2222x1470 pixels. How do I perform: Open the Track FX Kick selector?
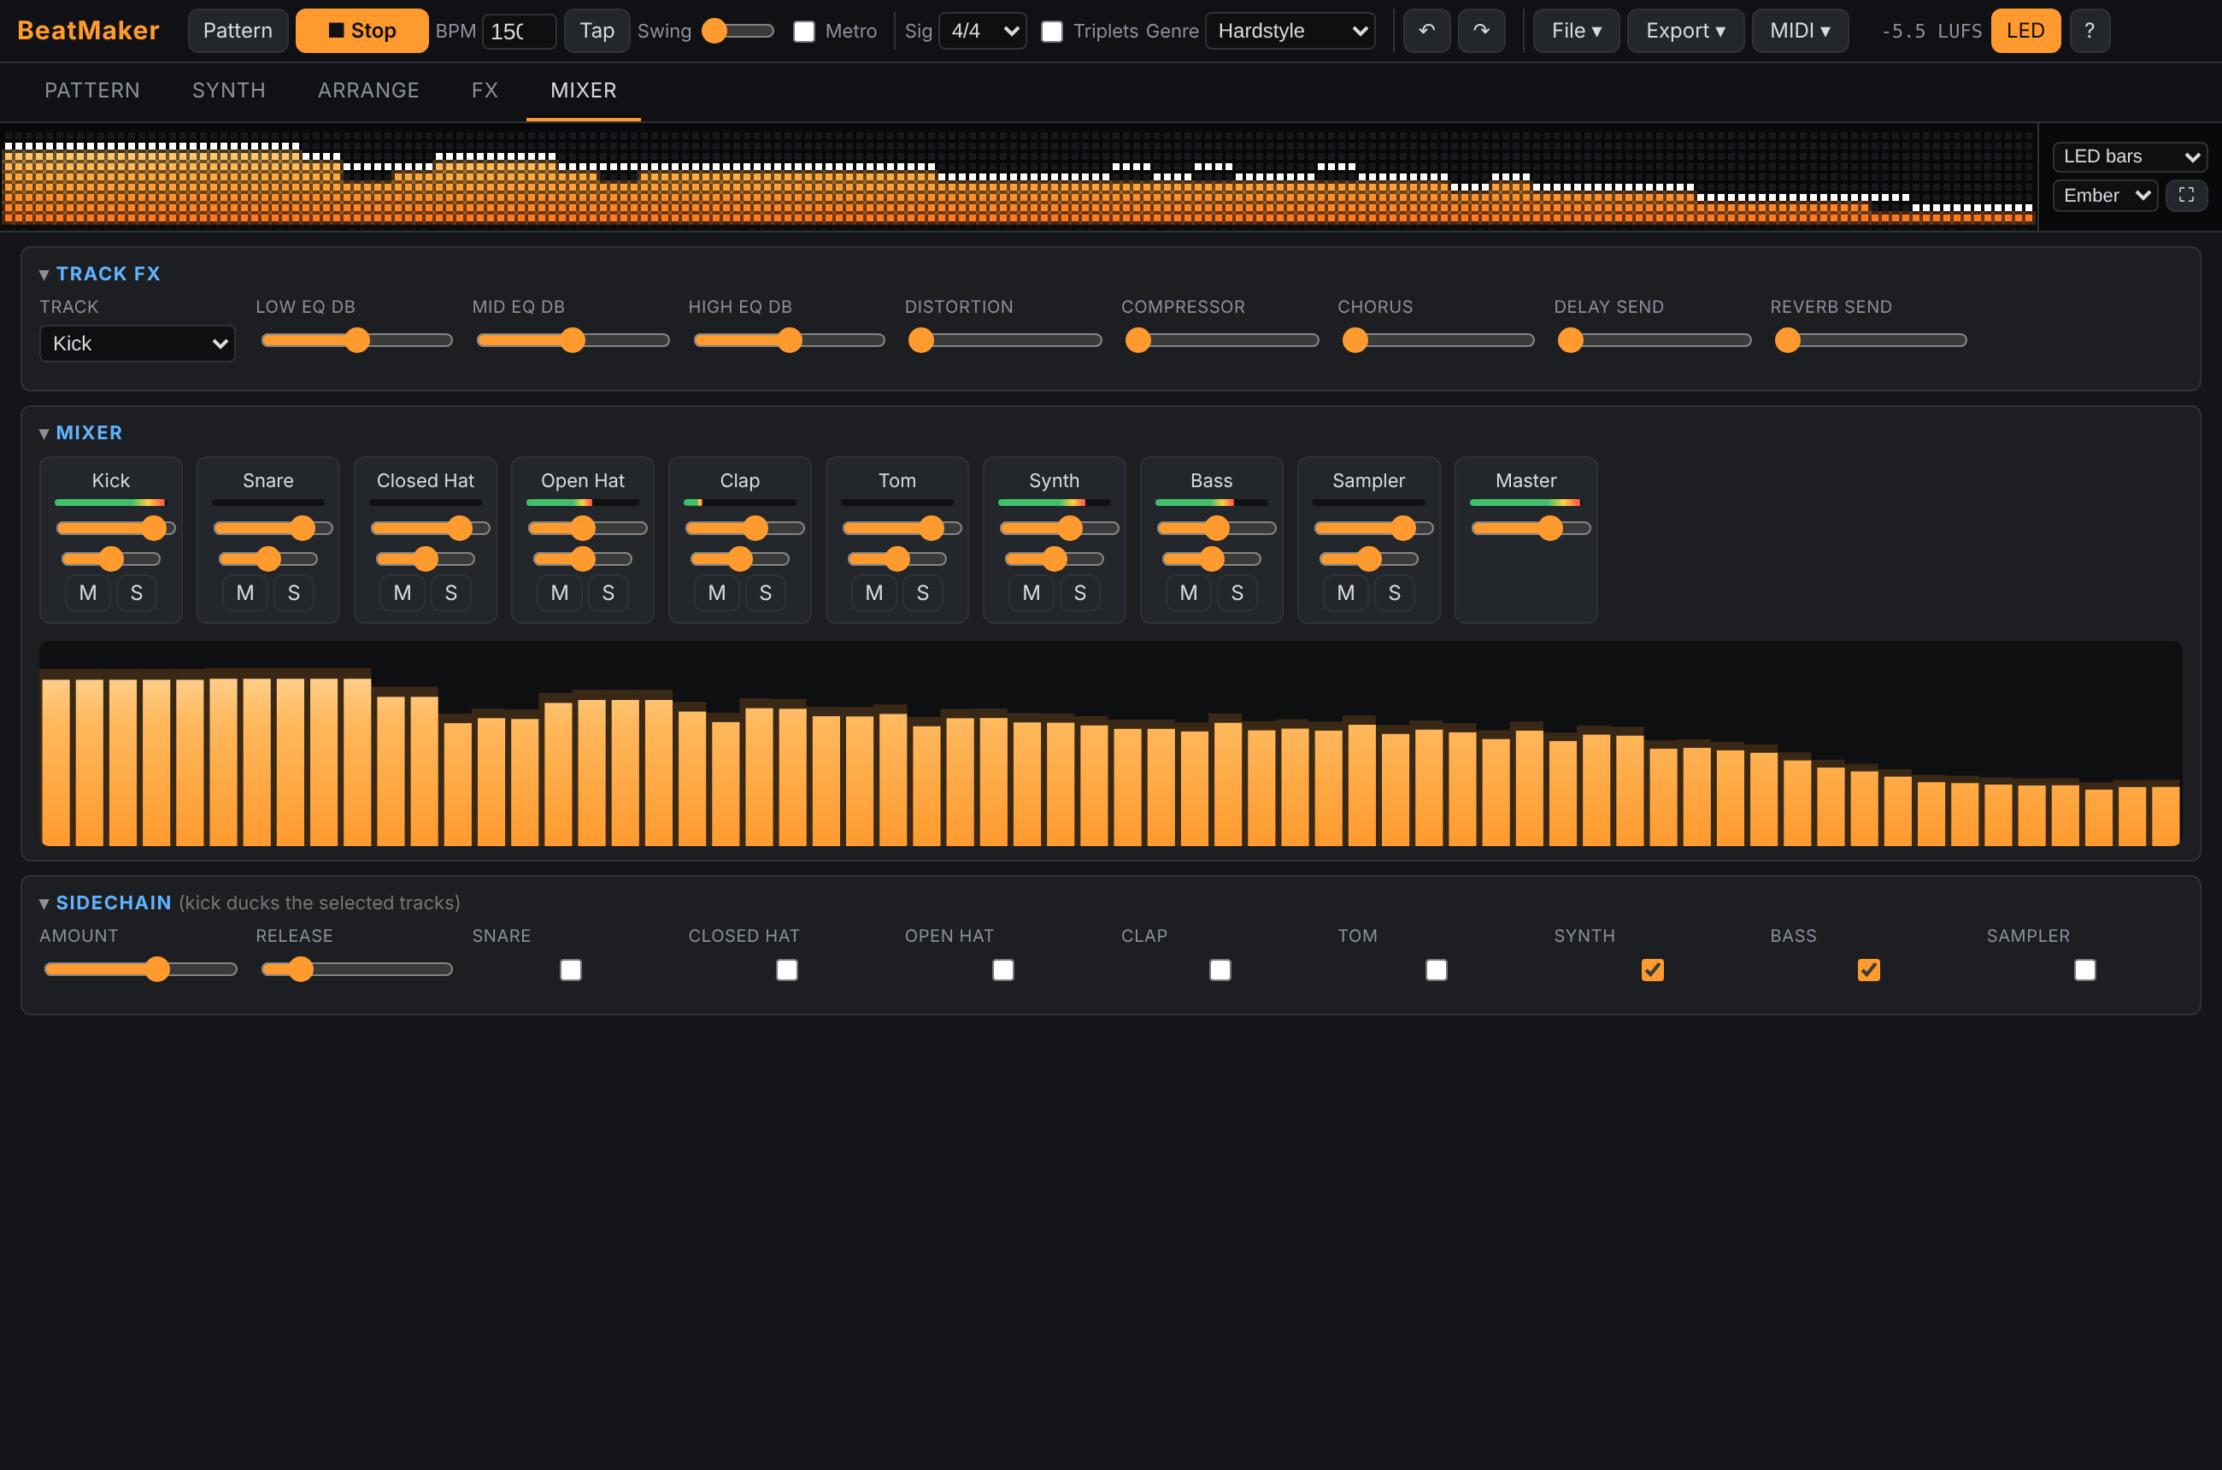click(x=137, y=343)
